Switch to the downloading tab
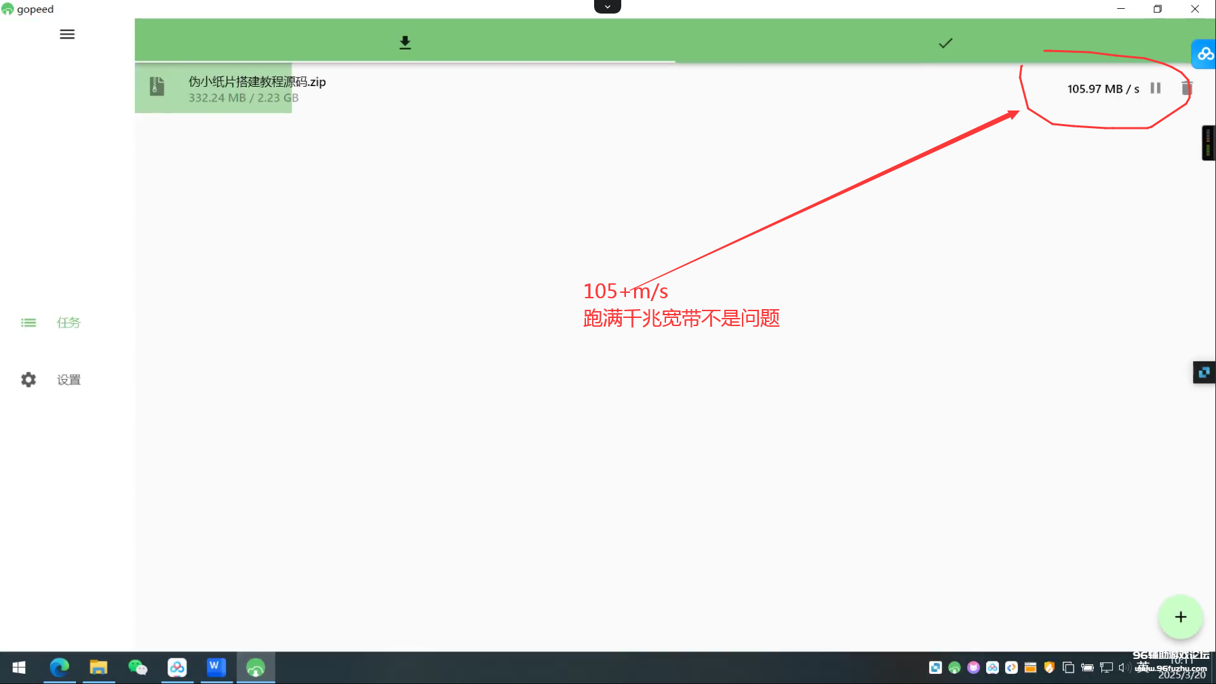The width and height of the screenshot is (1216, 684). tap(405, 43)
